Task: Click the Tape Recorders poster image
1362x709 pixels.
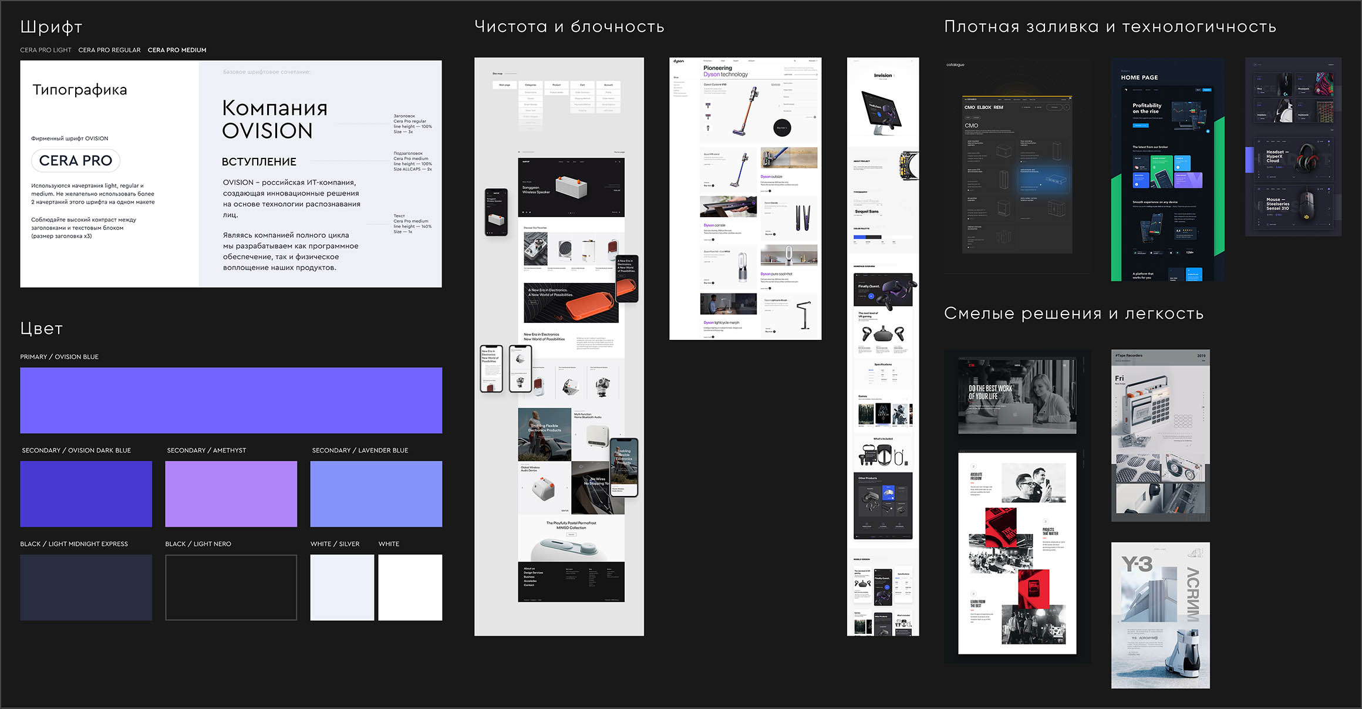Action: click(x=1160, y=435)
